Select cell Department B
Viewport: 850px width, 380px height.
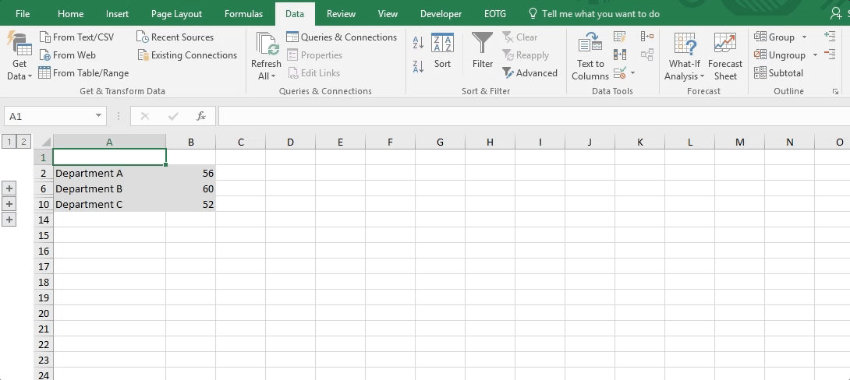click(109, 189)
